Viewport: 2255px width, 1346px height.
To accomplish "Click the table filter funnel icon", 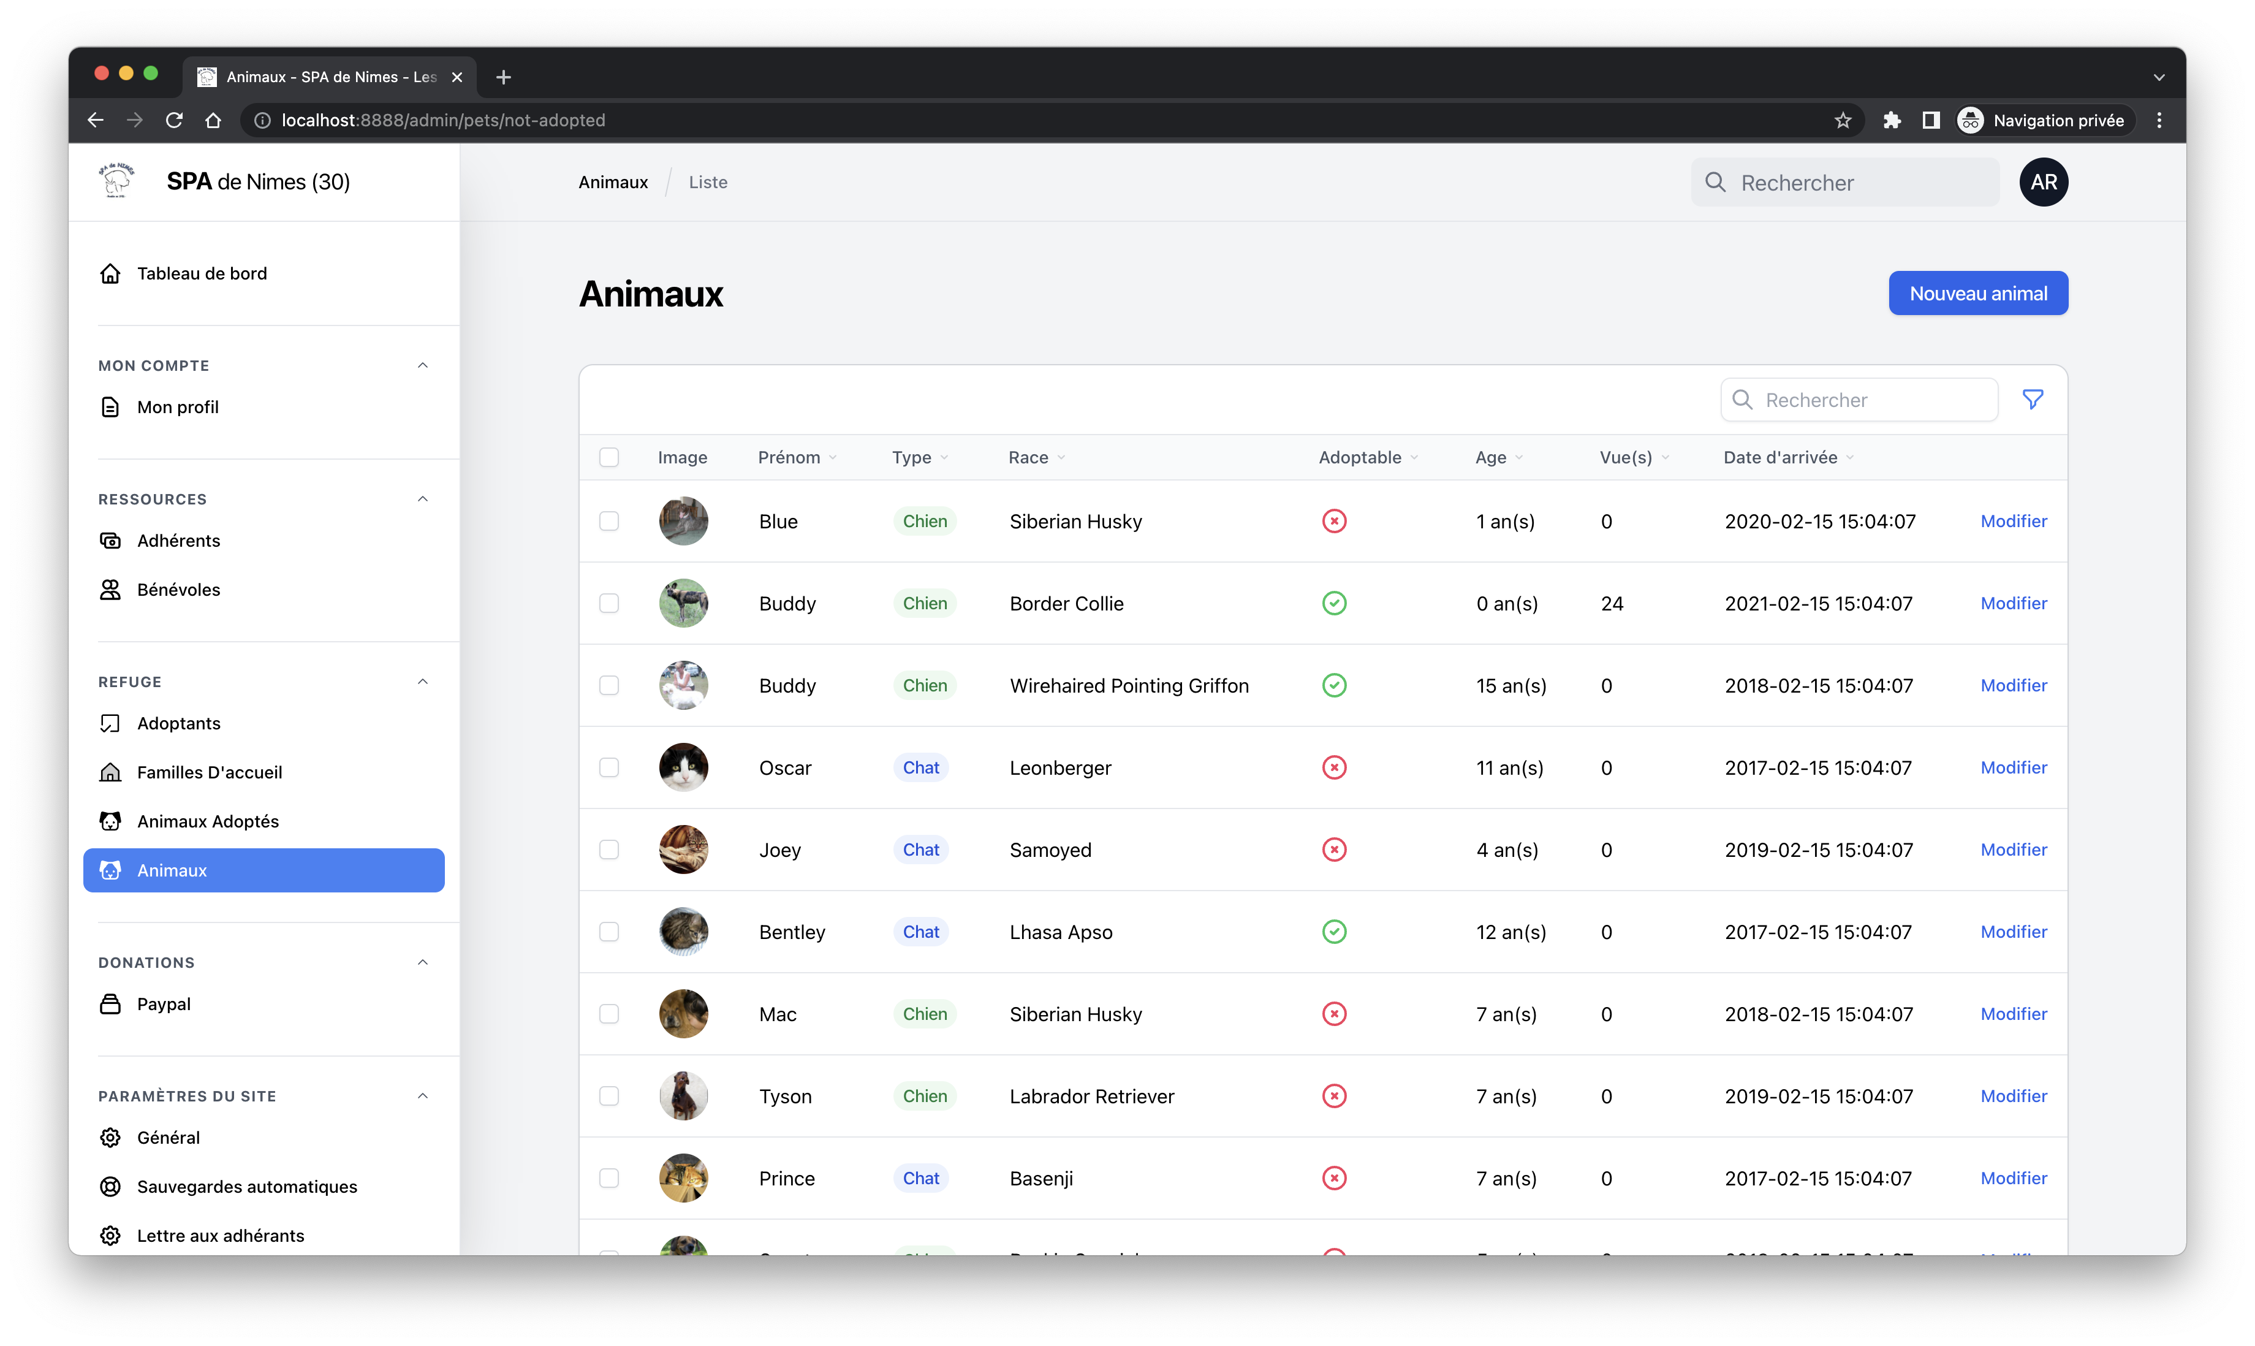I will pos(2032,399).
